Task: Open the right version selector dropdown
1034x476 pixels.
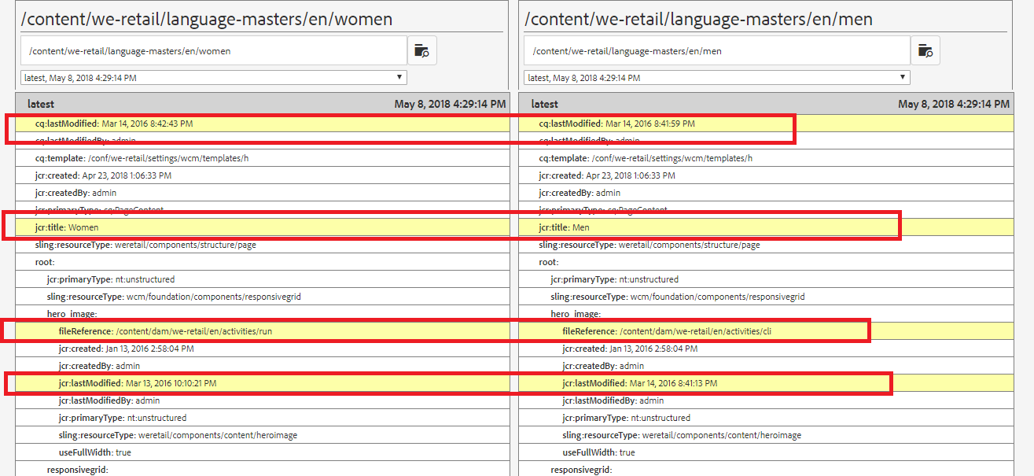Action: point(902,76)
